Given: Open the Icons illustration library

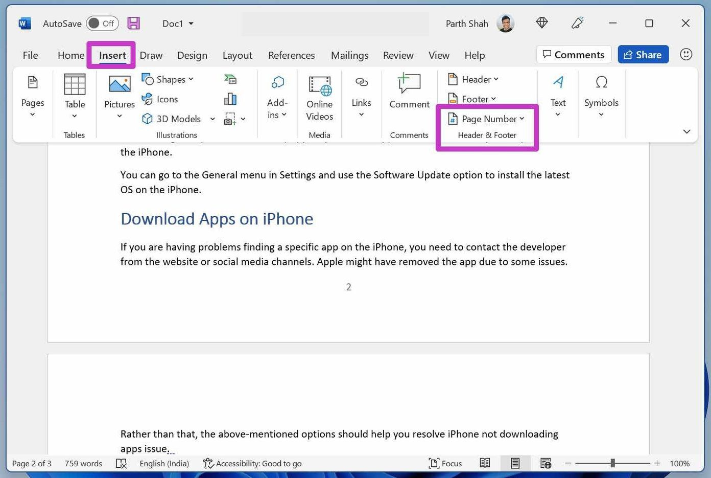Looking at the screenshot, I should (160, 99).
